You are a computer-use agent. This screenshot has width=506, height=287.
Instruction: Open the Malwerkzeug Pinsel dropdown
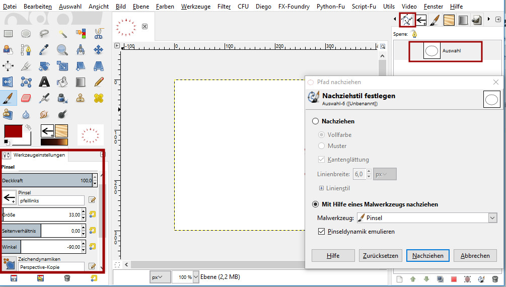point(426,218)
